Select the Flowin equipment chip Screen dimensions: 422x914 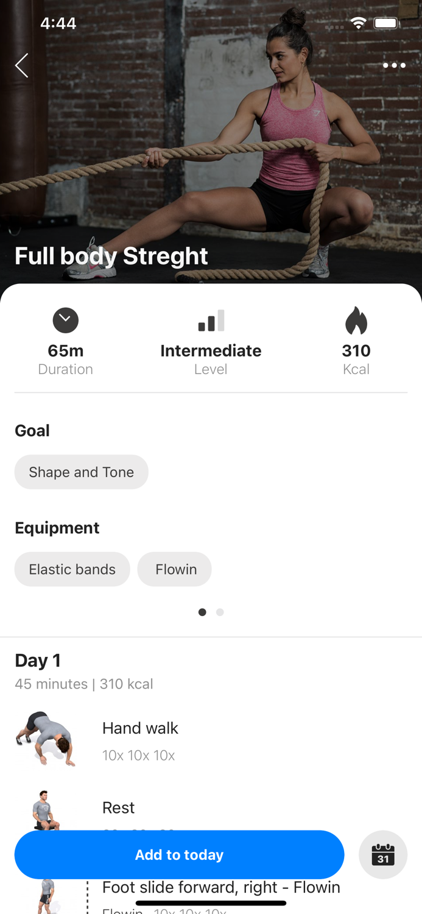pyautogui.click(x=174, y=569)
